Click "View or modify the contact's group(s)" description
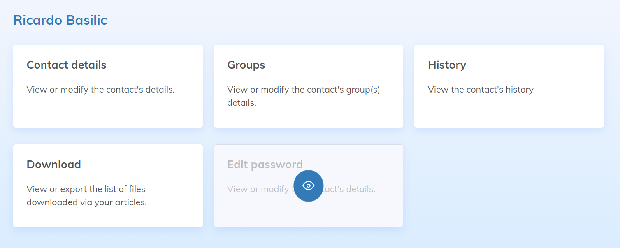Screen dimensions: 620x248 click(x=303, y=90)
